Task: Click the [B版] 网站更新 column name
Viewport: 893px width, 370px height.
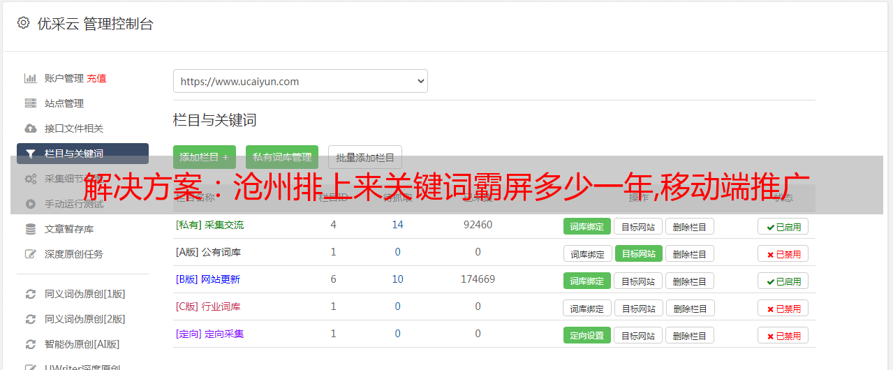Action: [x=208, y=279]
